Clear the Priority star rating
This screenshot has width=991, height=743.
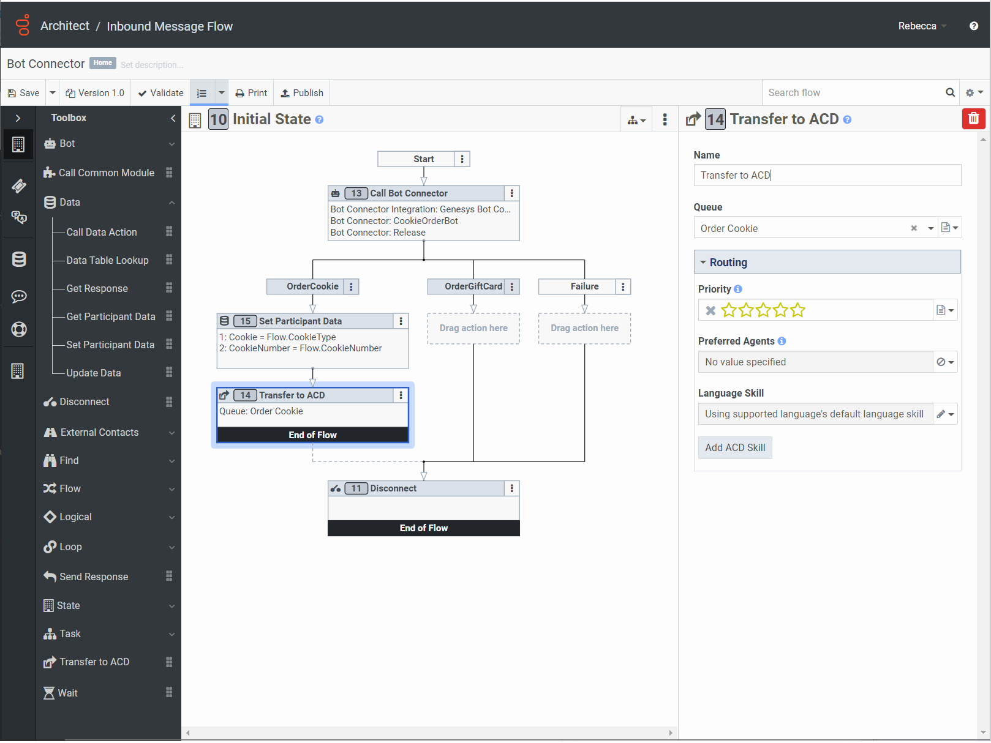(710, 310)
